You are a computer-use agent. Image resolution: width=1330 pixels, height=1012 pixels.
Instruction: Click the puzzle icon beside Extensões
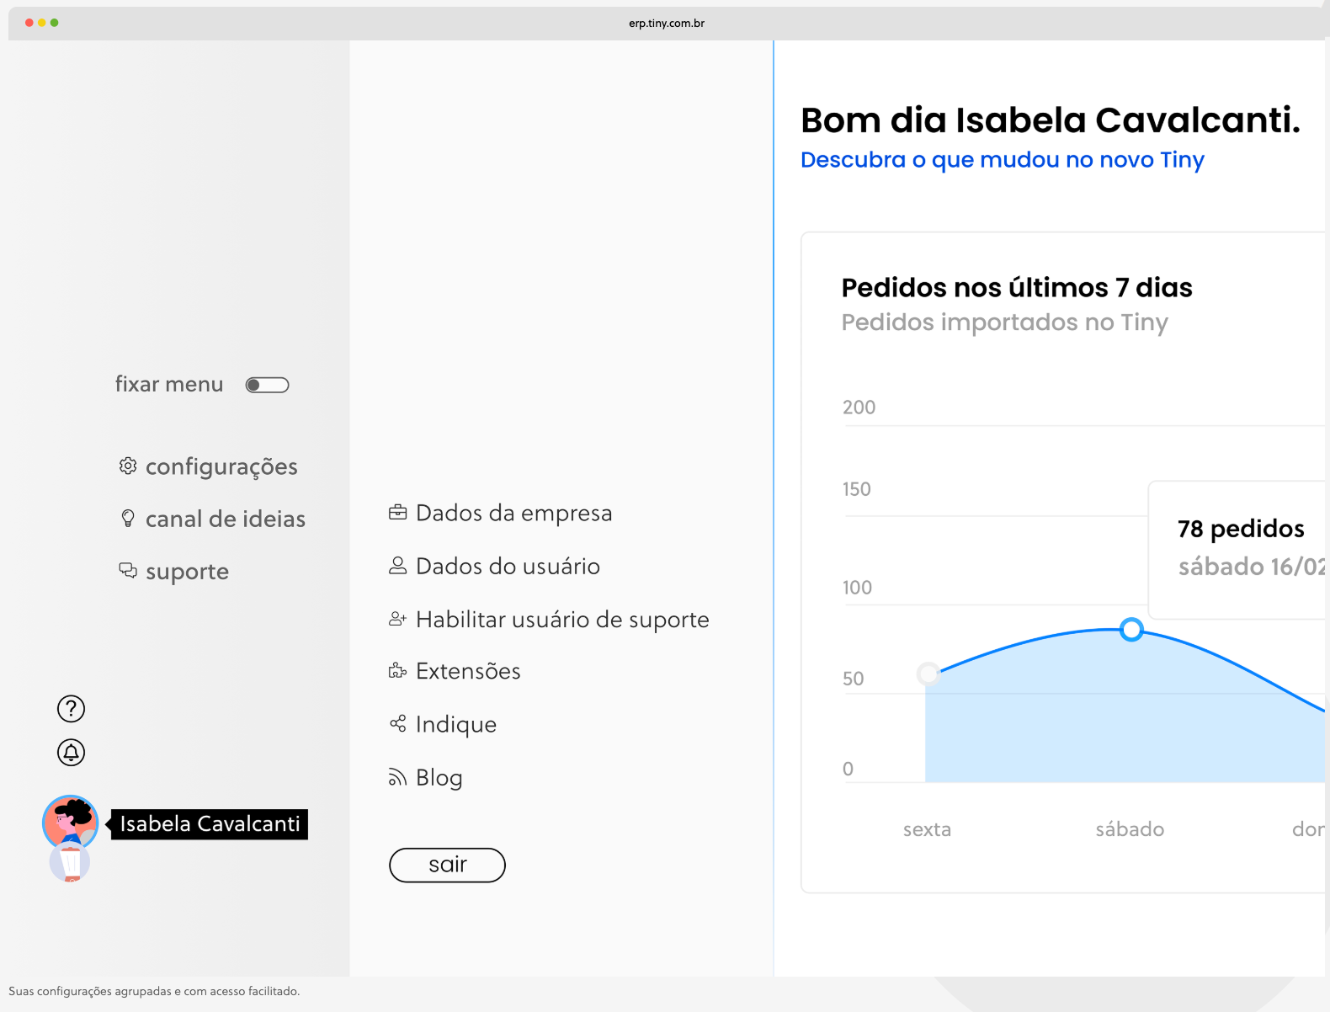(x=397, y=671)
